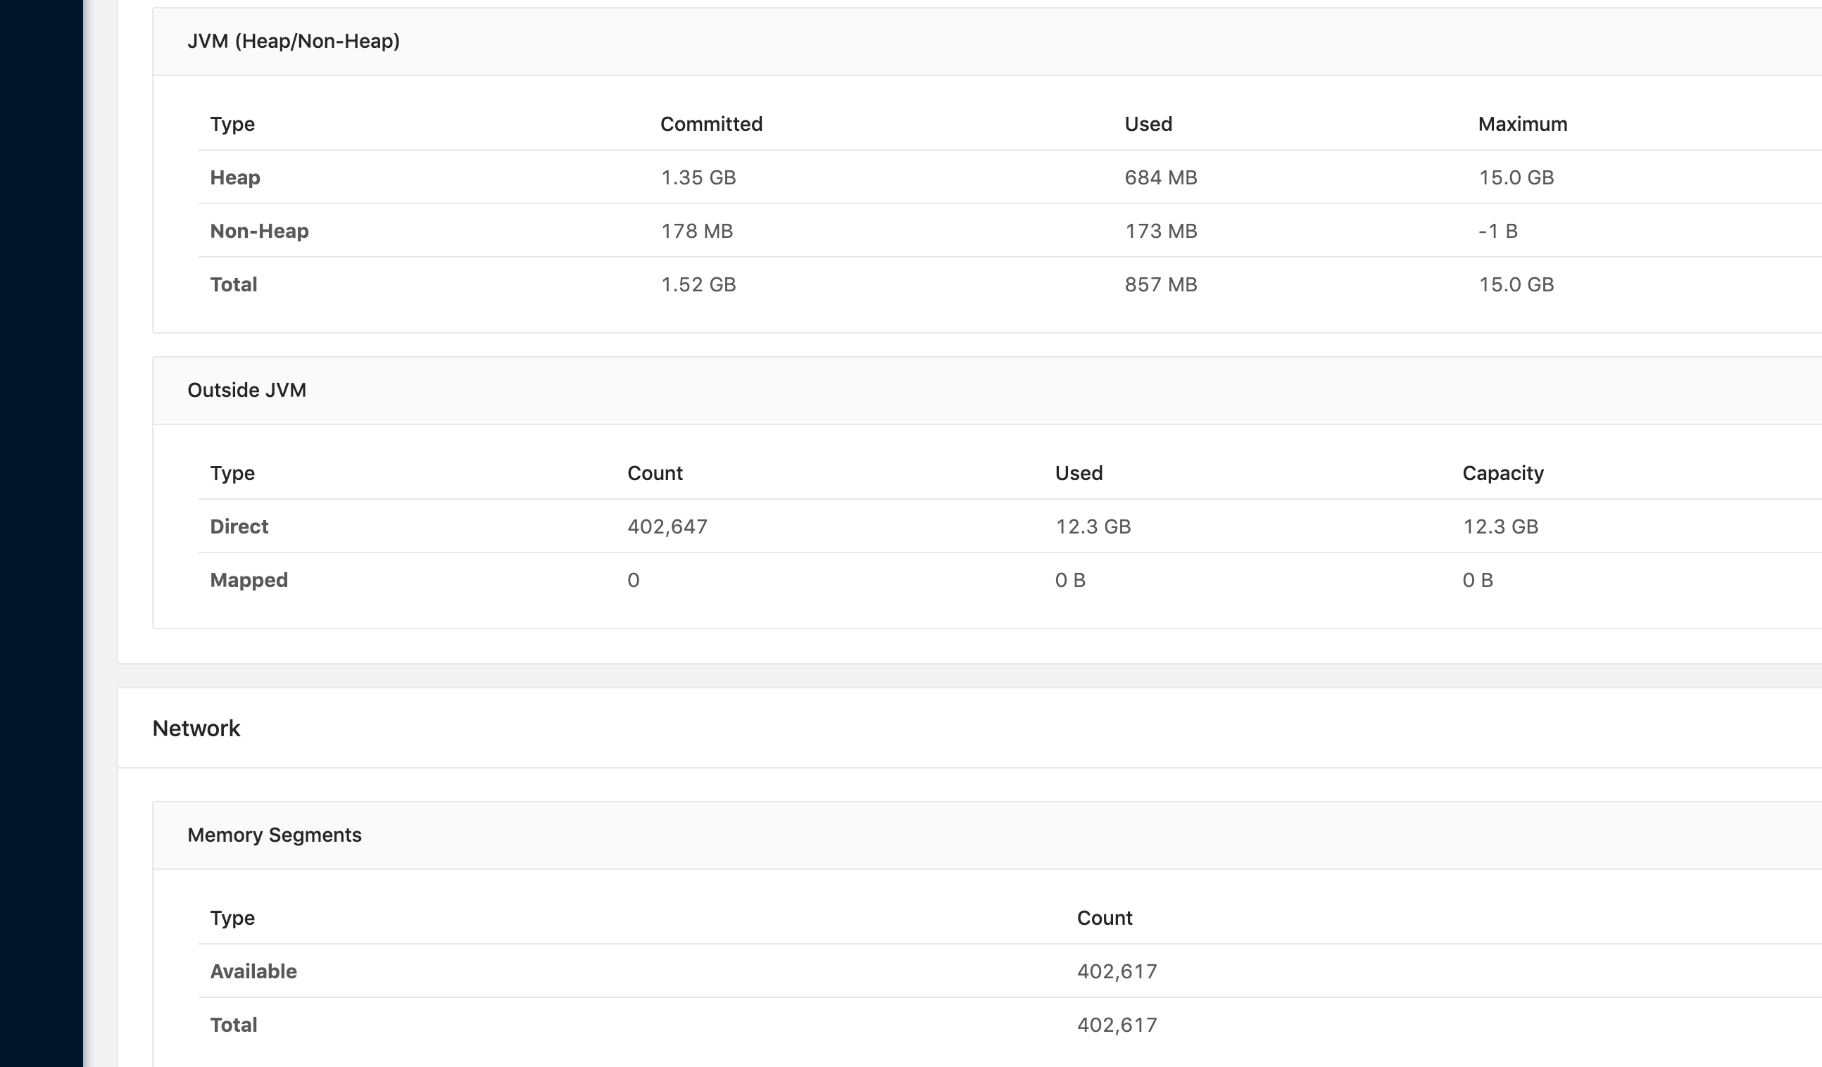Select the 857 MB total used value

(1160, 284)
